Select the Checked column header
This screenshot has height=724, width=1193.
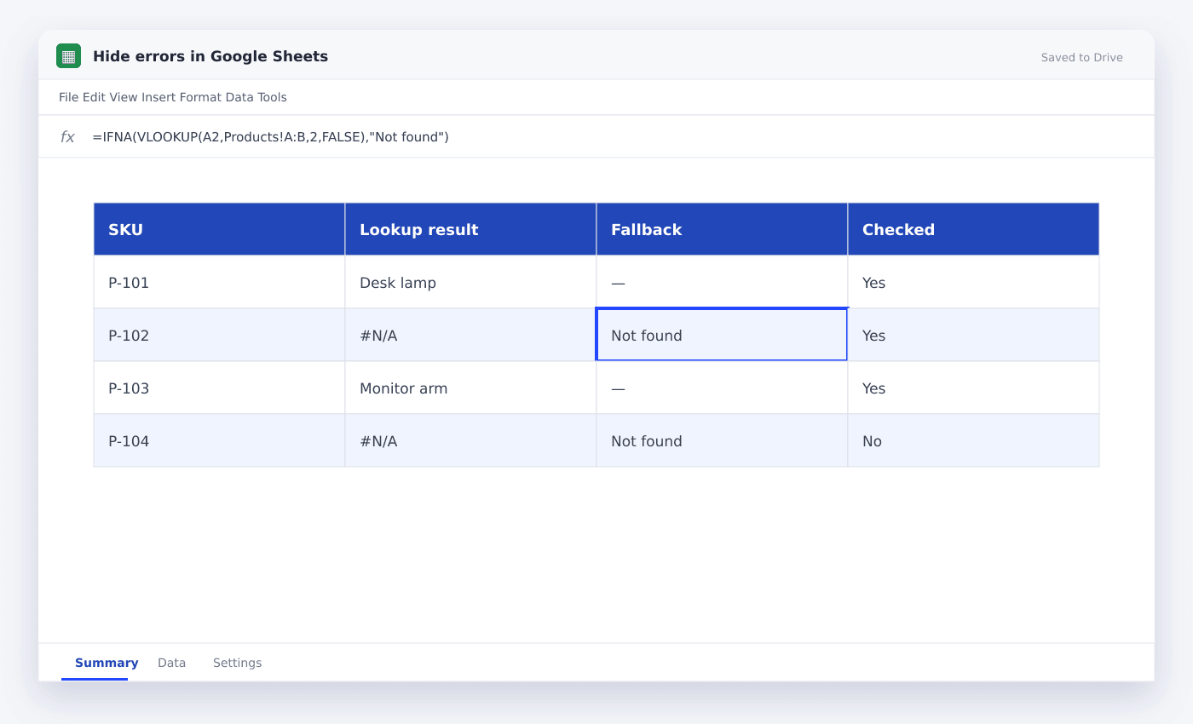[x=973, y=229]
